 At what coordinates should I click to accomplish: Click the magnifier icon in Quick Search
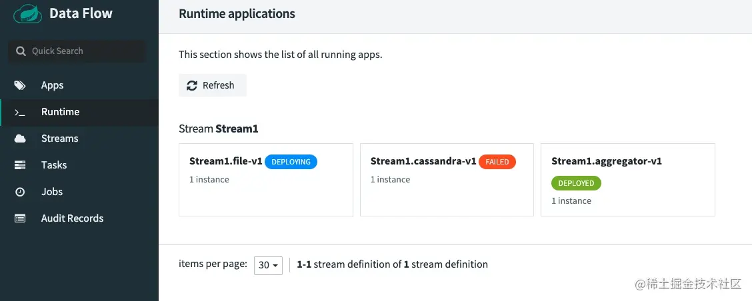tap(21, 51)
